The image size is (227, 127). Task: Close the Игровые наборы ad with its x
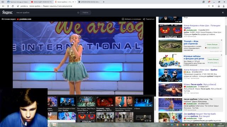tap(221, 55)
